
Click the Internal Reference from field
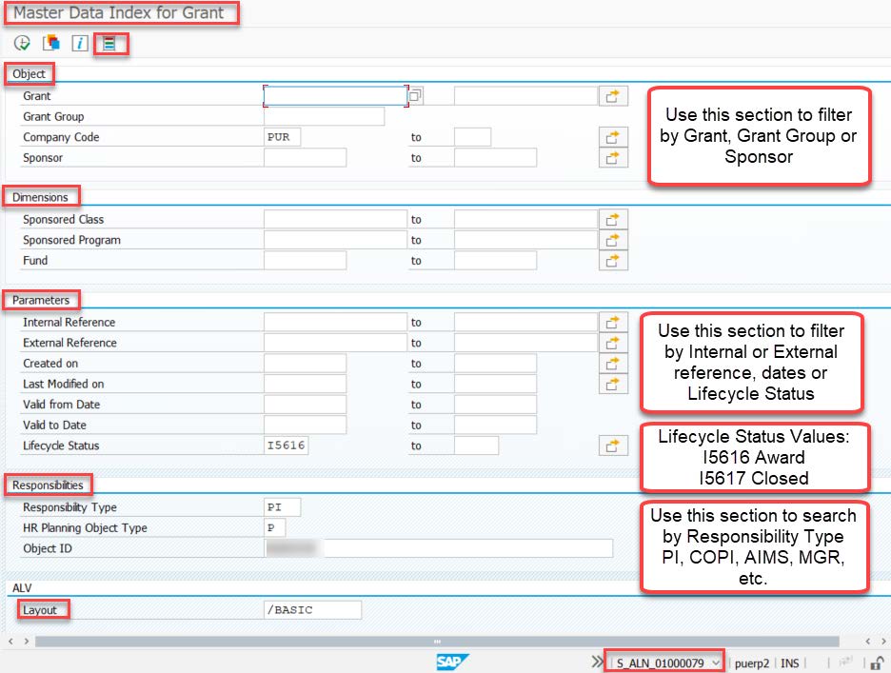[335, 323]
